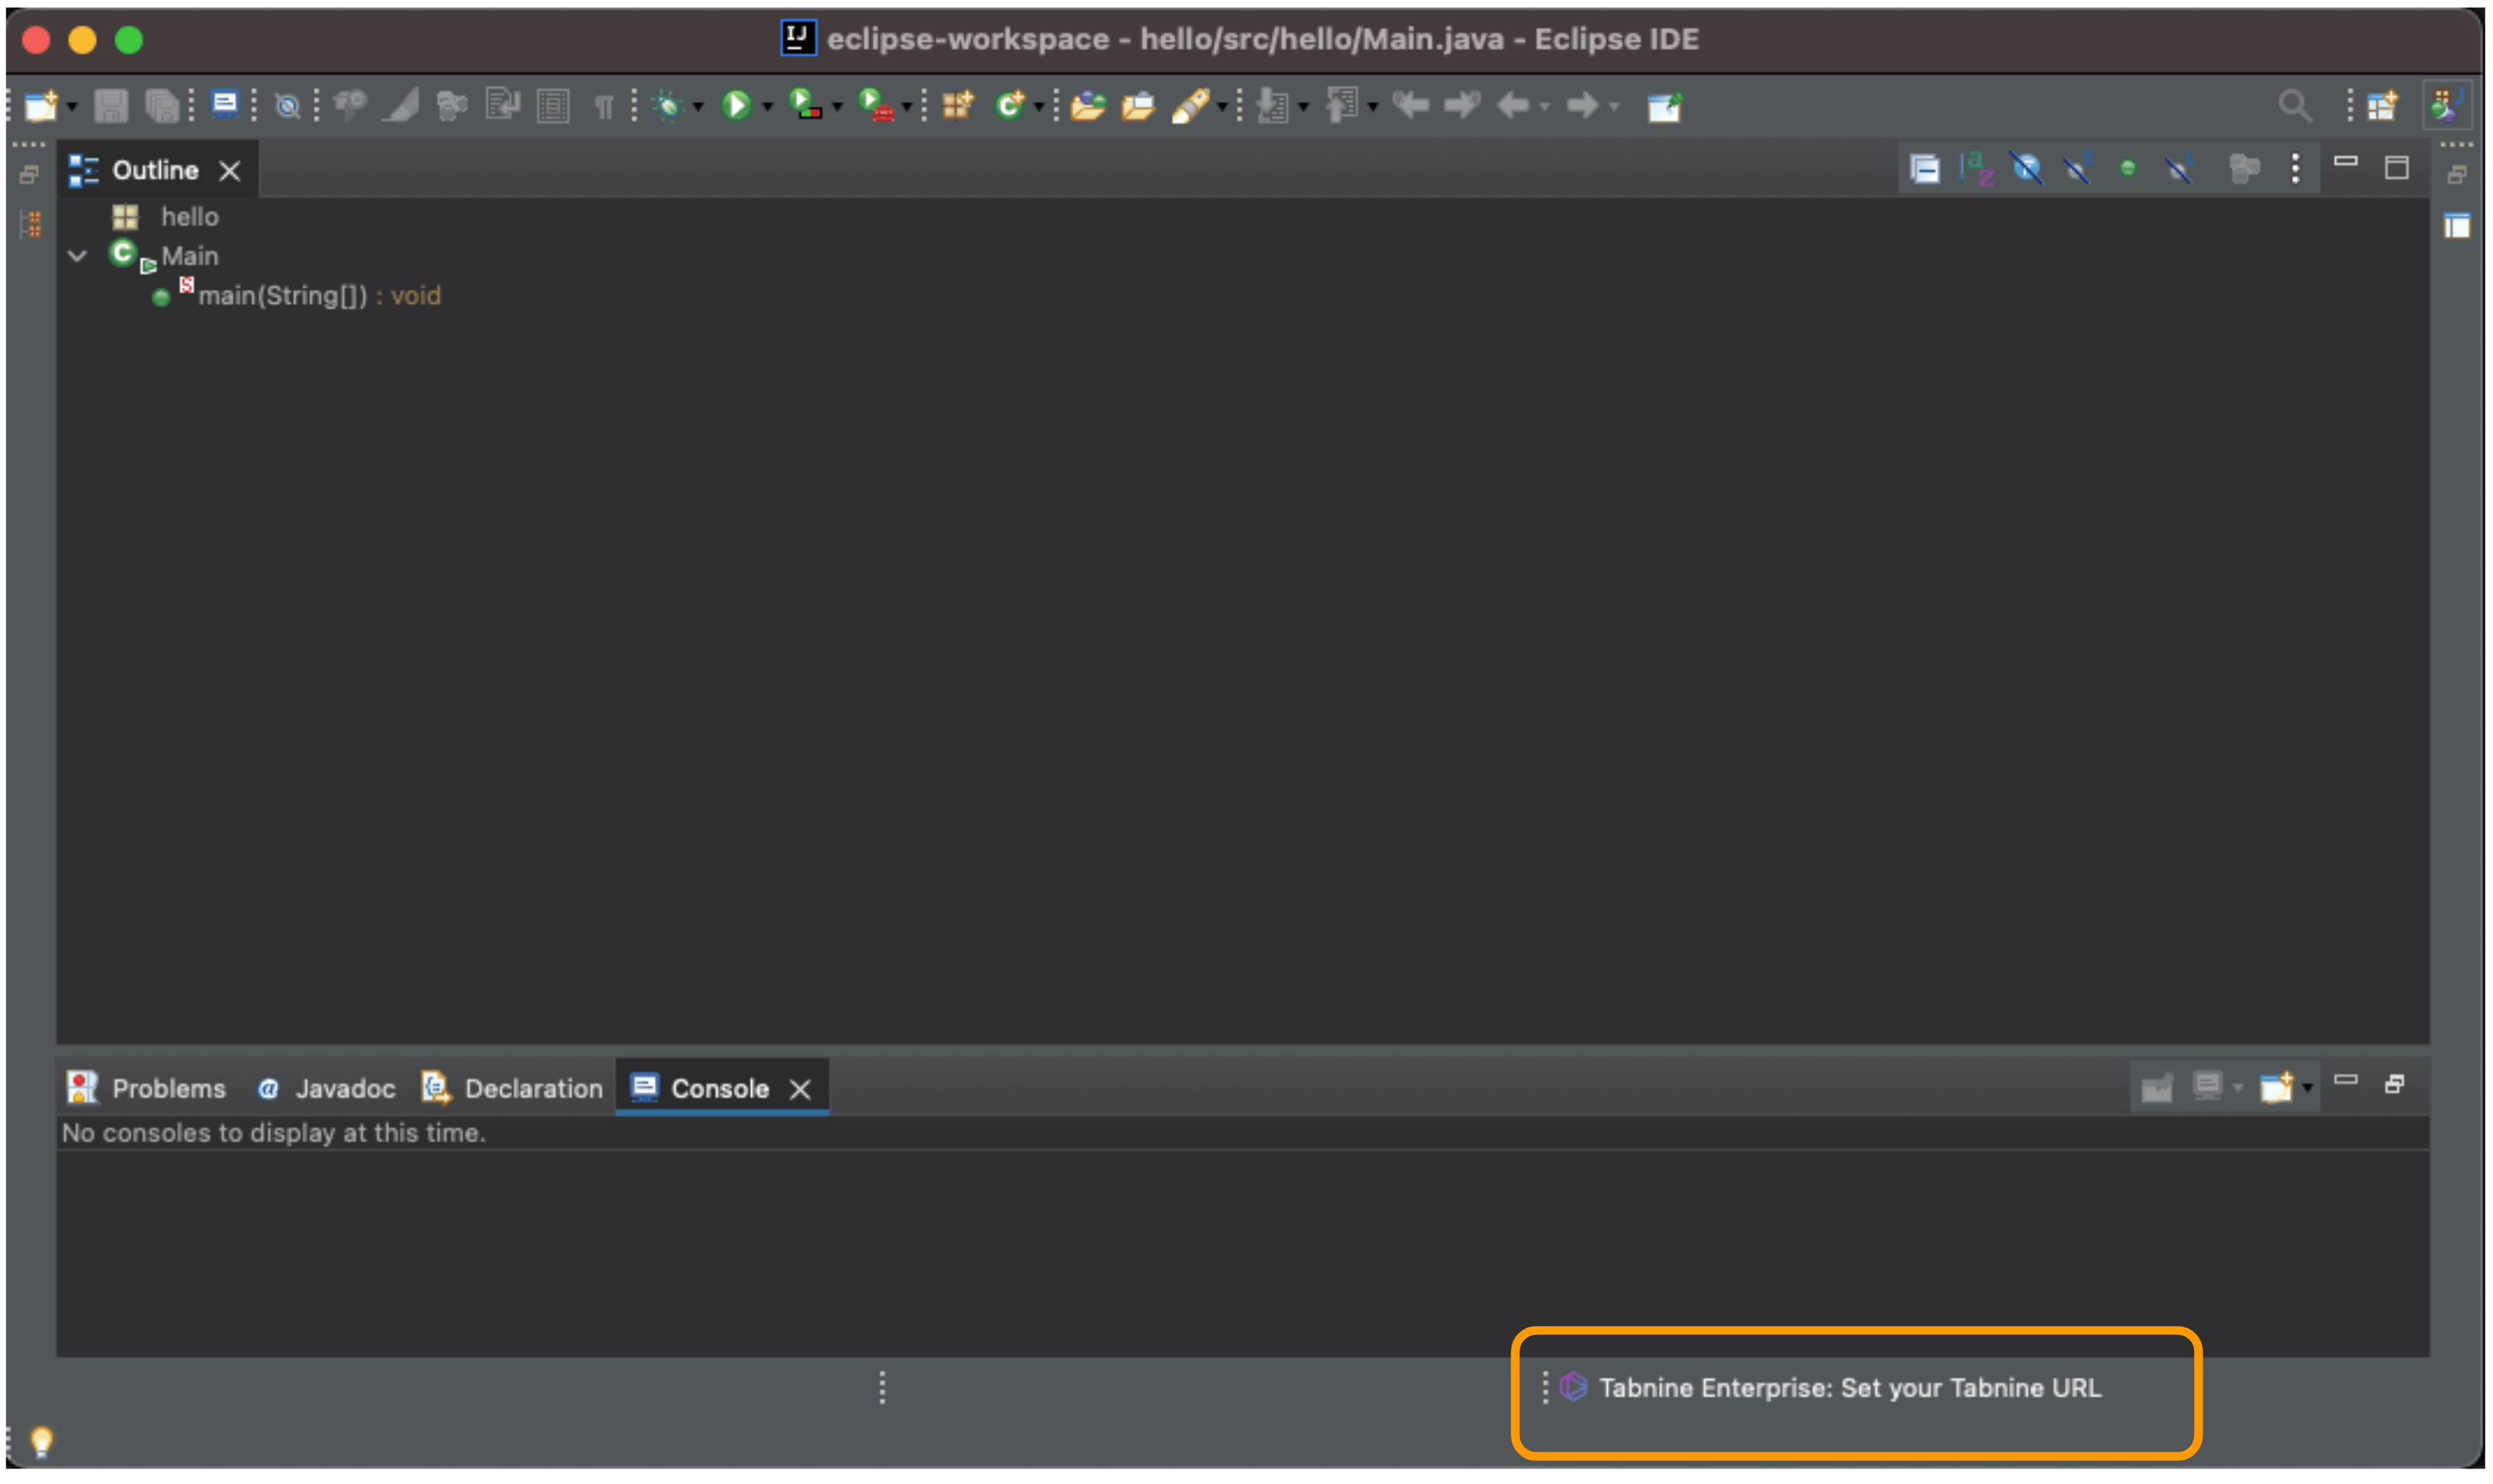Image resolution: width=2493 pixels, height=1484 pixels.
Task: Toggle alphabetical Sort in Outline view
Action: click(x=1975, y=169)
